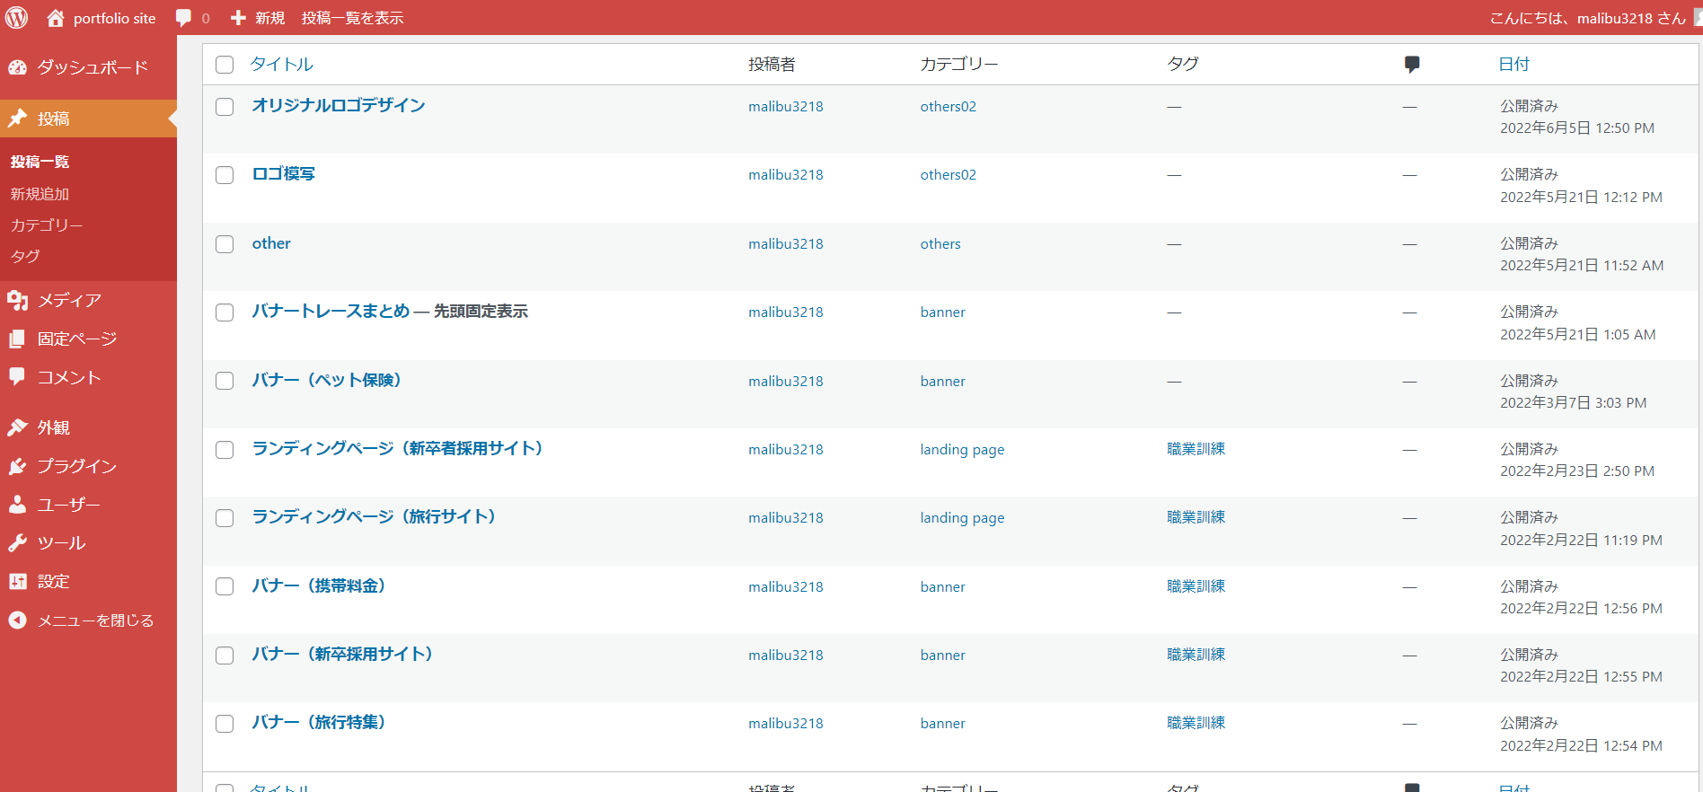Image resolution: width=1703 pixels, height=792 pixels.
Task: Click the メディア icon in sidebar
Action: coord(18,300)
